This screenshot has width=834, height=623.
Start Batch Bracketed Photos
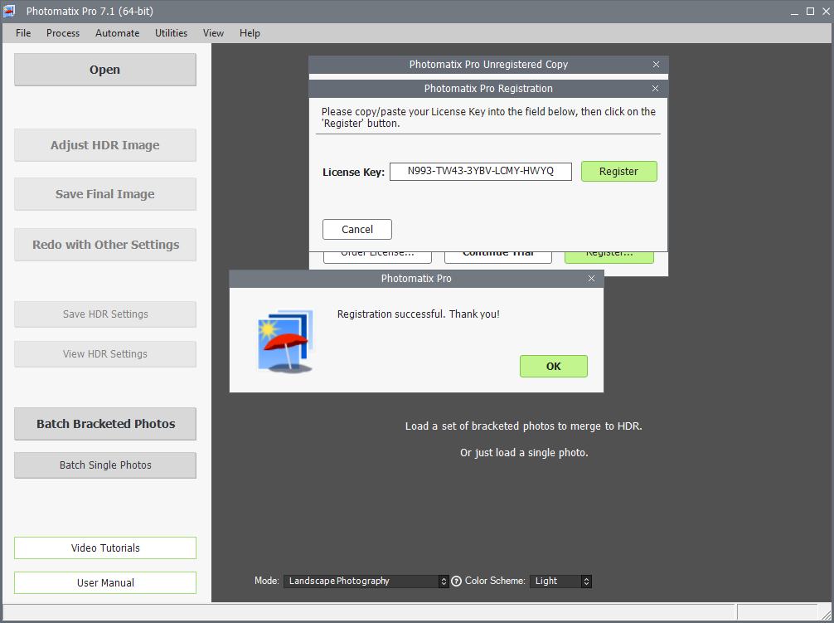104,424
